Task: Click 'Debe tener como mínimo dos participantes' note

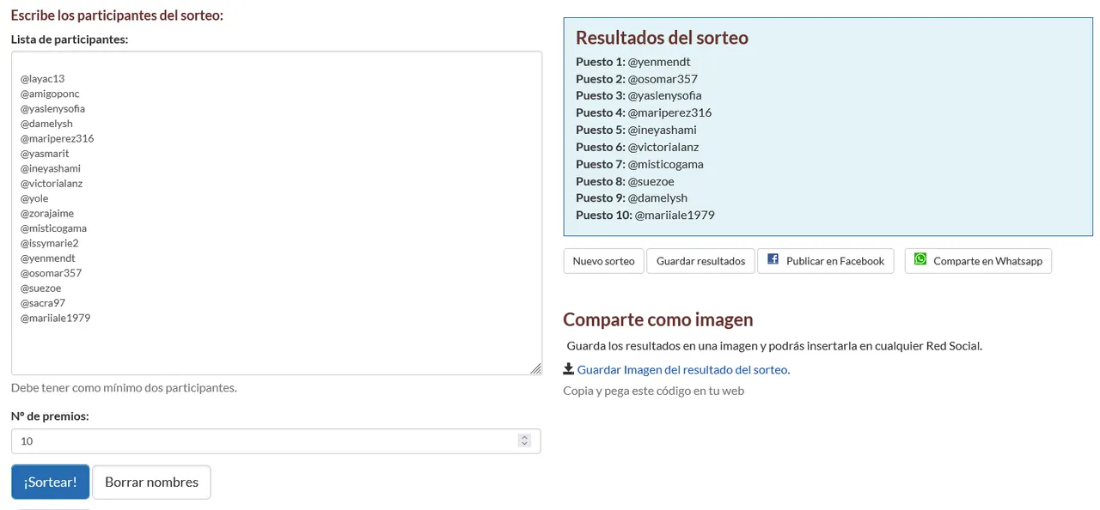Action: click(x=124, y=387)
